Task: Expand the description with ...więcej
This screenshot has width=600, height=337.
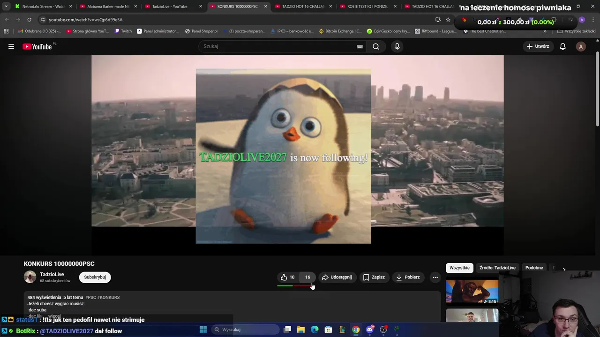Action: tap(54, 316)
